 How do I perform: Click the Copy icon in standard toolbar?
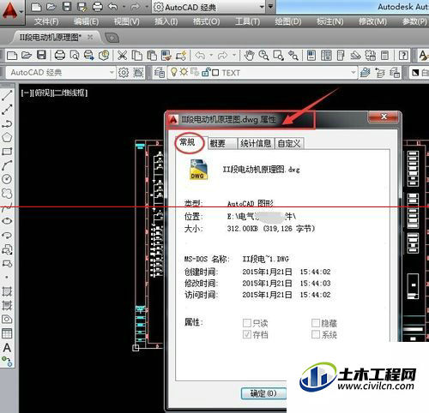coord(137,55)
